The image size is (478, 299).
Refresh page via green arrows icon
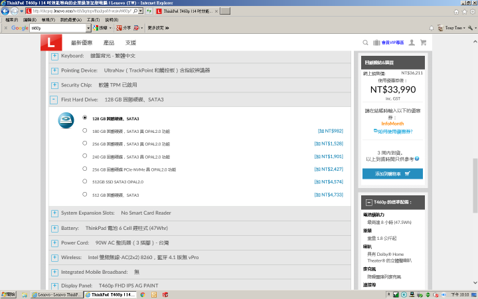tap(149, 11)
